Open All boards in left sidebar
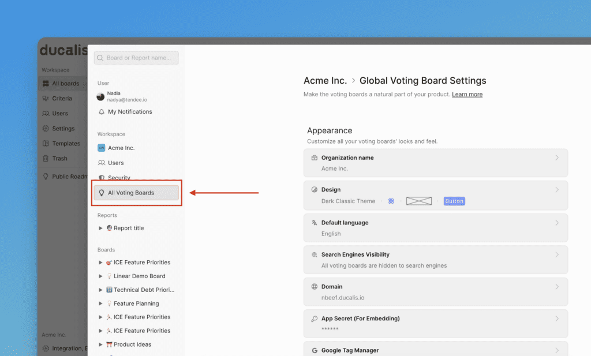 65,84
